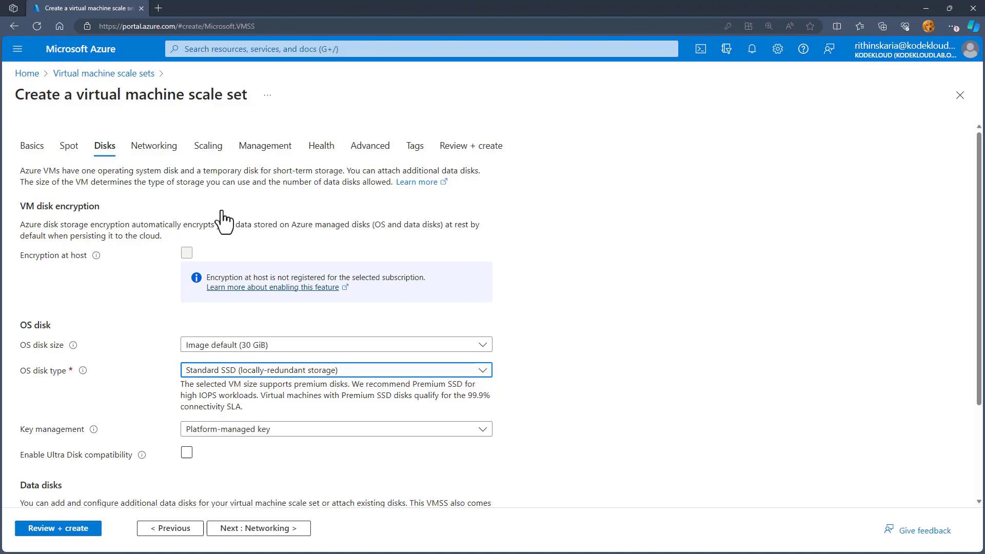Click the page vertical scrollbar thumb

[x=979, y=269]
